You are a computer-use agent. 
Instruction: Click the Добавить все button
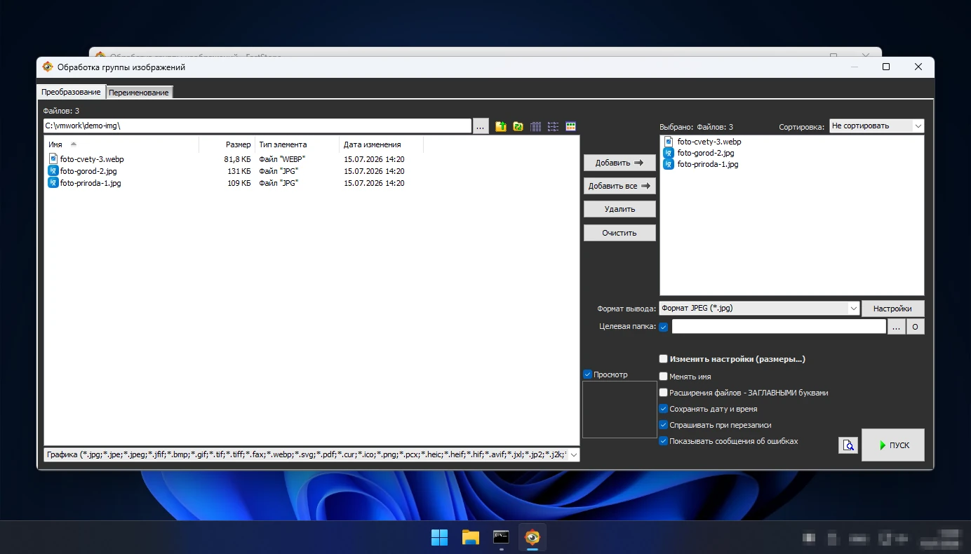pos(620,186)
